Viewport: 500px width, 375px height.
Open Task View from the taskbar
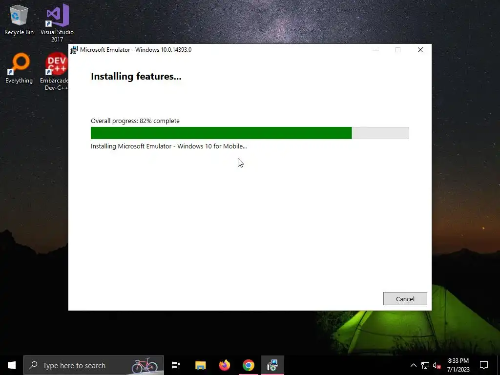coord(176,365)
